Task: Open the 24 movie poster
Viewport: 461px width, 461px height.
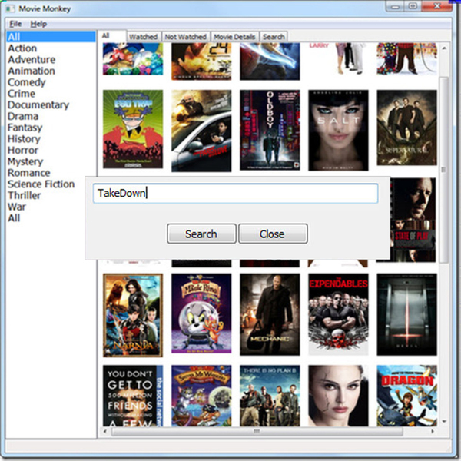Action: click(201, 61)
